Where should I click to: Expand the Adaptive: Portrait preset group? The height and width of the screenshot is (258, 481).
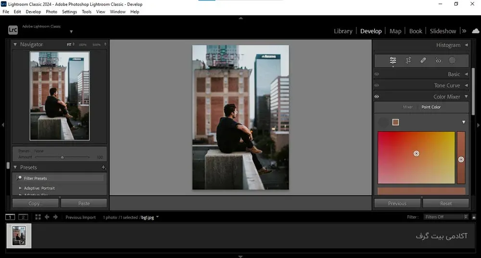(20, 188)
